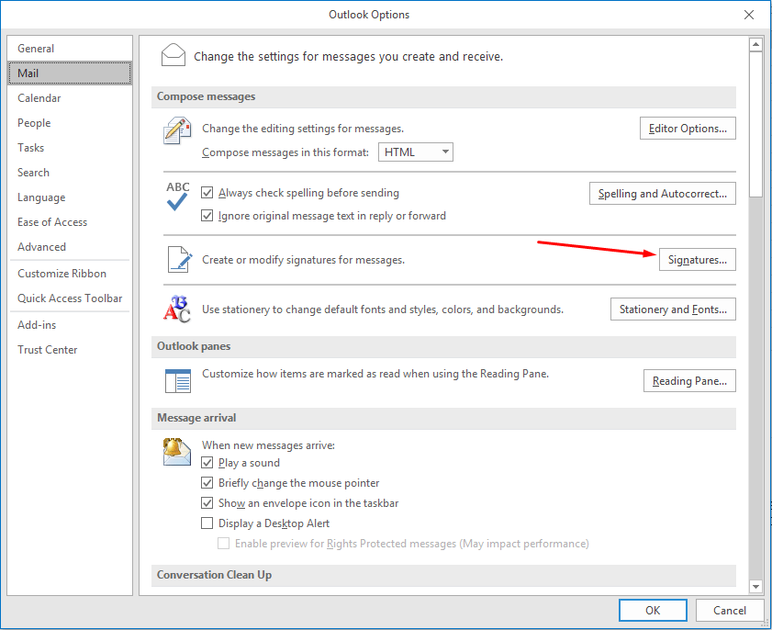Viewport: 772px width, 630px height.
Task: Click the ABC spelling checkmark icon
Action: click(177, 197)
